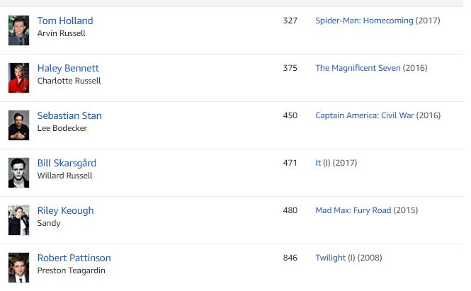Open Haley Bennett's headshot thumbnail
The image size is (471, 291).
(x=18, y=78)
